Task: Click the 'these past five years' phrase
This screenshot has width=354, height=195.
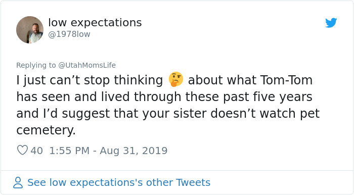Action: tap(249, 96)
